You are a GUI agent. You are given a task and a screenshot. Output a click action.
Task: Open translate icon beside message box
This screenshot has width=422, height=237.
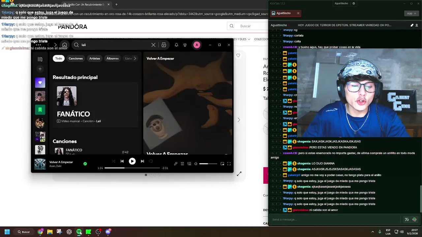tap(407, 220)
